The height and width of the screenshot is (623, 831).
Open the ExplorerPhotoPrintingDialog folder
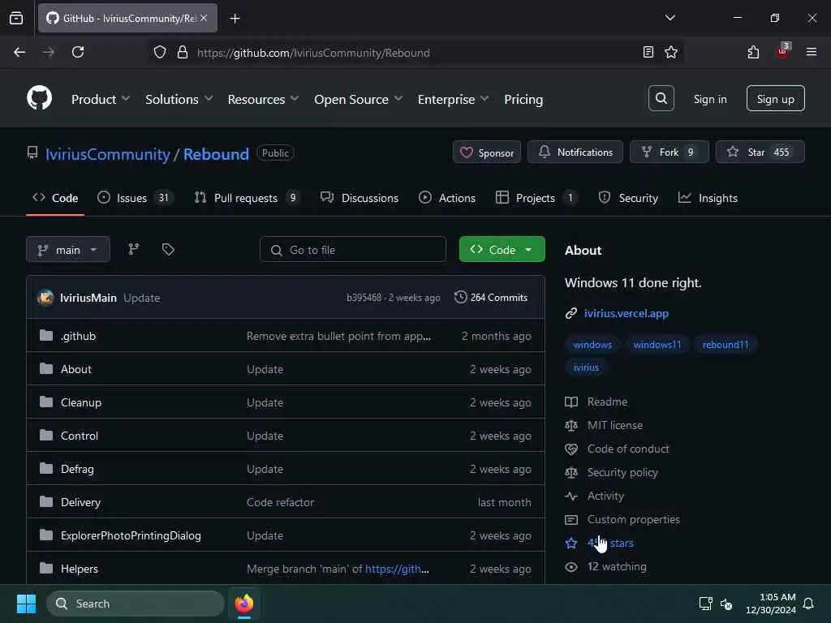(131, 535)
